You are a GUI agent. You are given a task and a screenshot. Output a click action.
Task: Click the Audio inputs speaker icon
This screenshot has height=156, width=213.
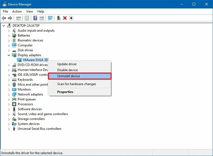pyautogui.click(x=14, y=31)
